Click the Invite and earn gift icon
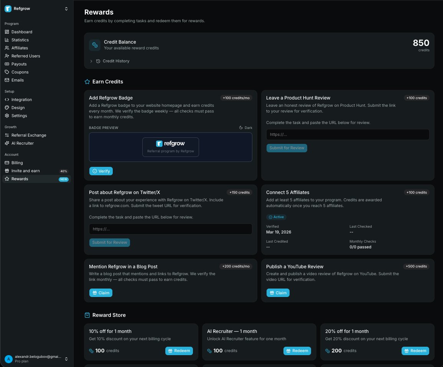The width and height of the screenshot is (443, 367). [x=7, y=171]
